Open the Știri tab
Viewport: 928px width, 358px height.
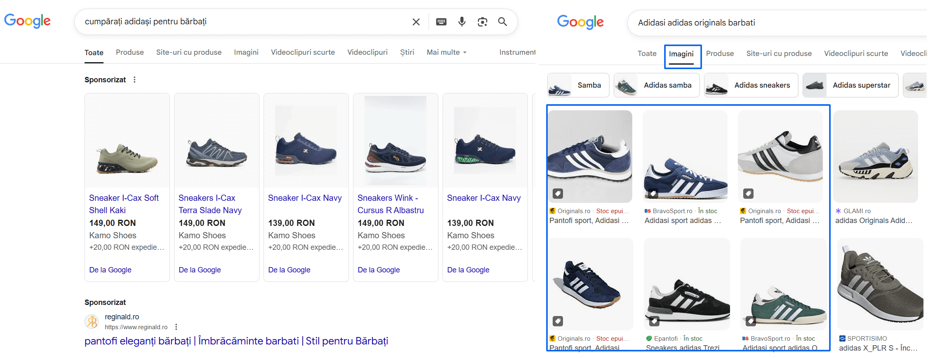[x=407, y=52]
